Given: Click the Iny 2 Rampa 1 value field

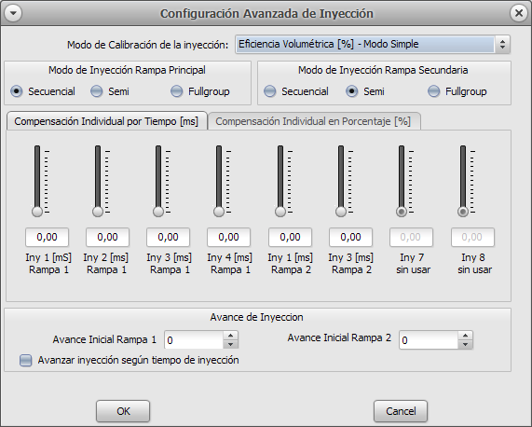Looking at the screenshot, I should click(107, 237).
